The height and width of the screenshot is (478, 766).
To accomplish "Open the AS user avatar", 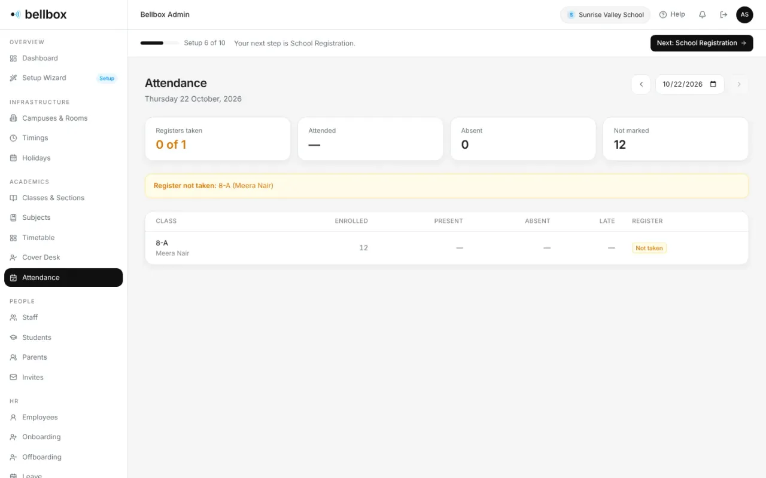I will click(x=744, y=14).
